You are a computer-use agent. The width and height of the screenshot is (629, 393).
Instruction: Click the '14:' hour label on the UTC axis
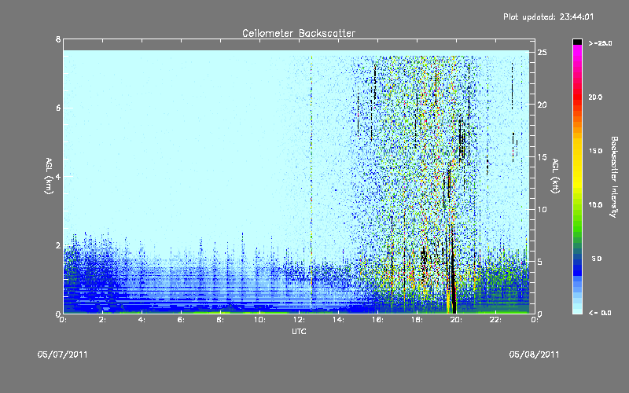click(x=338, y=320)
